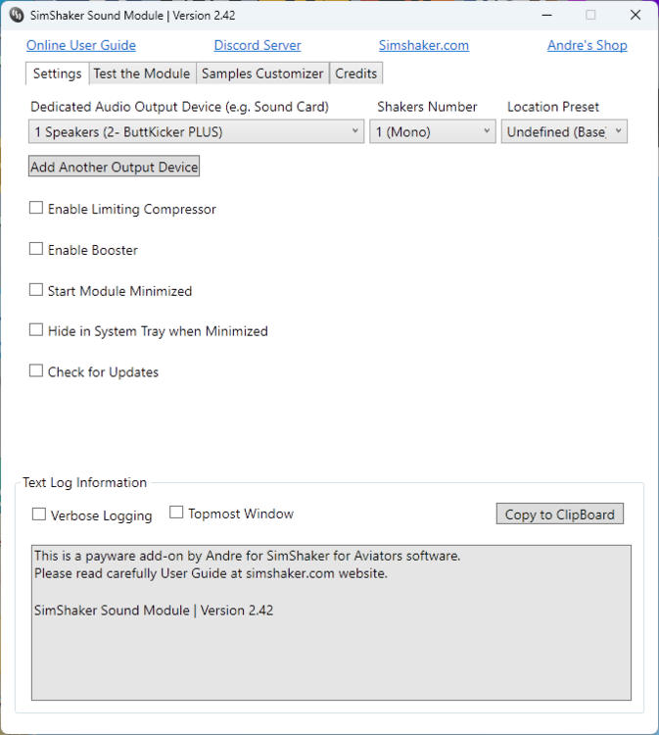Viewport: 659px width, 735px height.
Task: Close the SimShaker Sound Module window
Action: [635, 16]
